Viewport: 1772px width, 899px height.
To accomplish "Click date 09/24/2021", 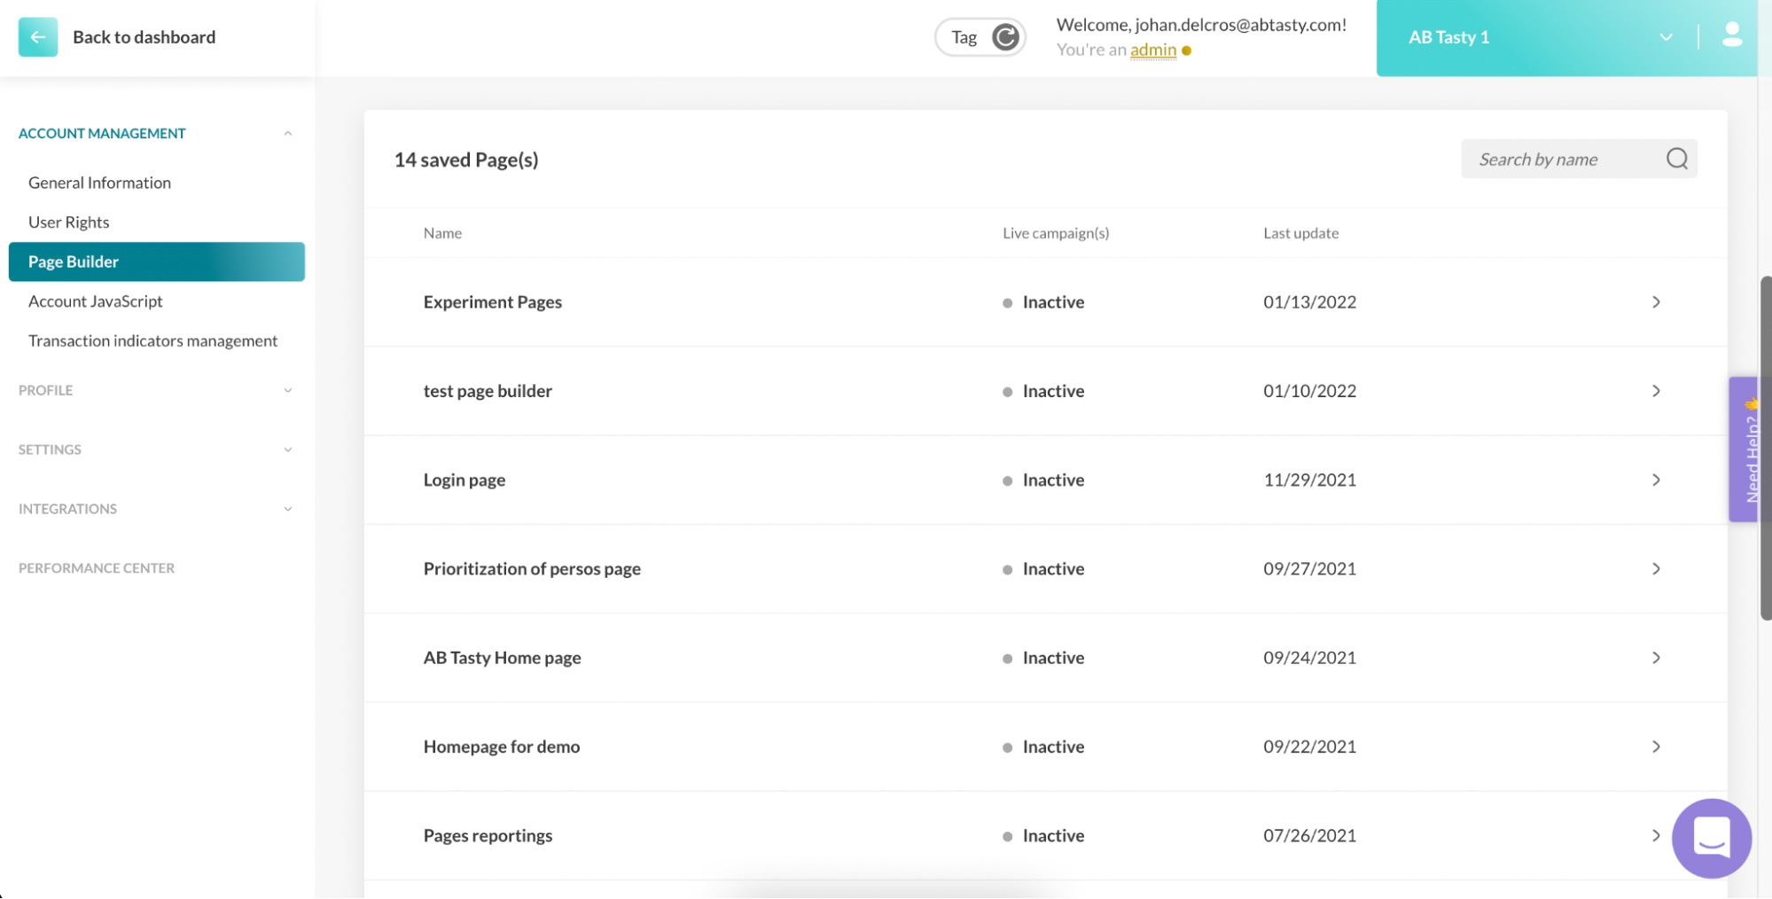I will tap(1309, 658).
